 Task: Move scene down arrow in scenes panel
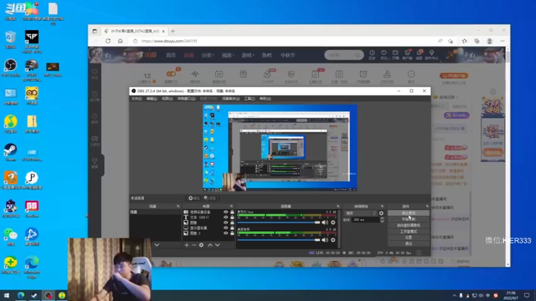(157, 245)
